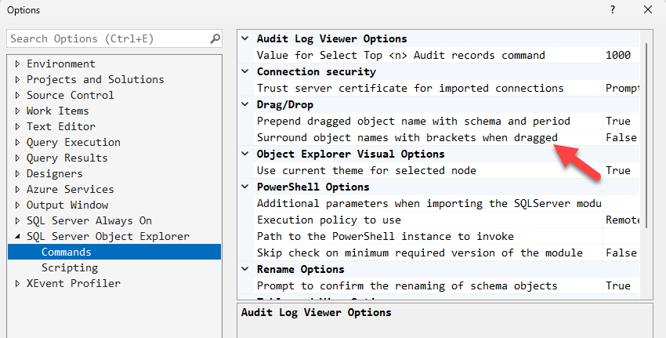Click the magnifier icon in search box
Image resolution: width=666 pixels, height=338 pixels.
click(215, 38)
